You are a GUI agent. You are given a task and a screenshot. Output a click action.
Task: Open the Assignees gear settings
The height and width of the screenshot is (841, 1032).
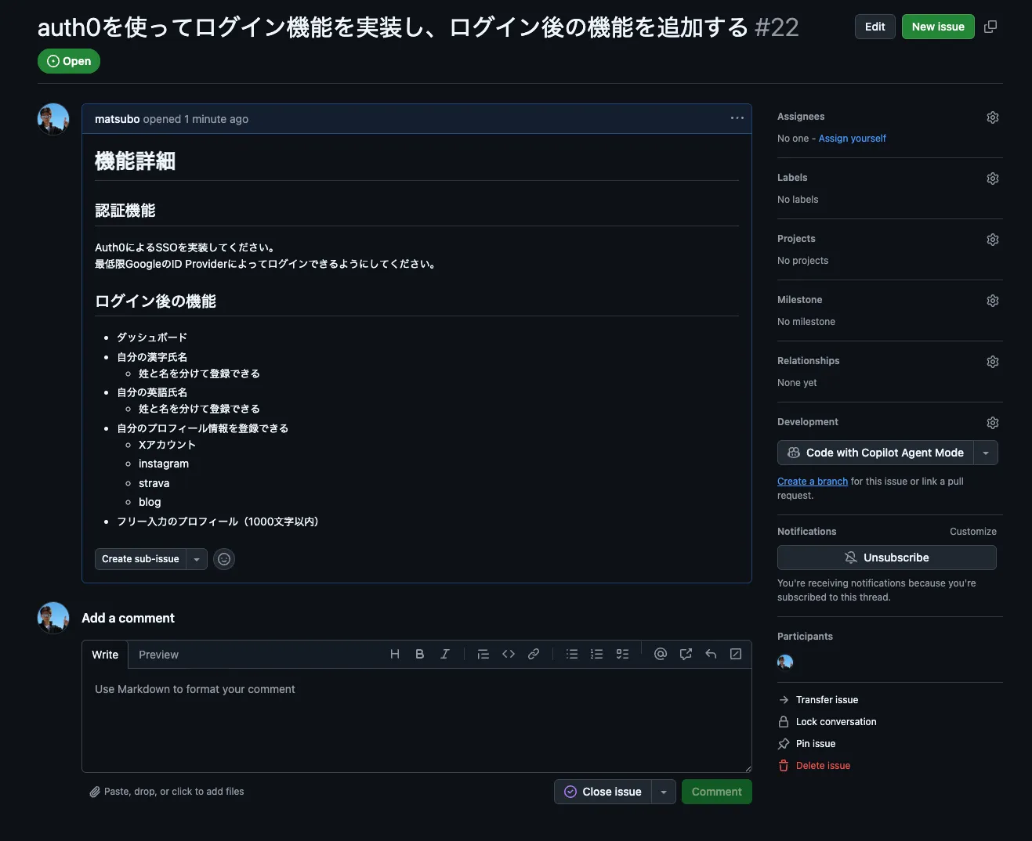pos(992,117)
